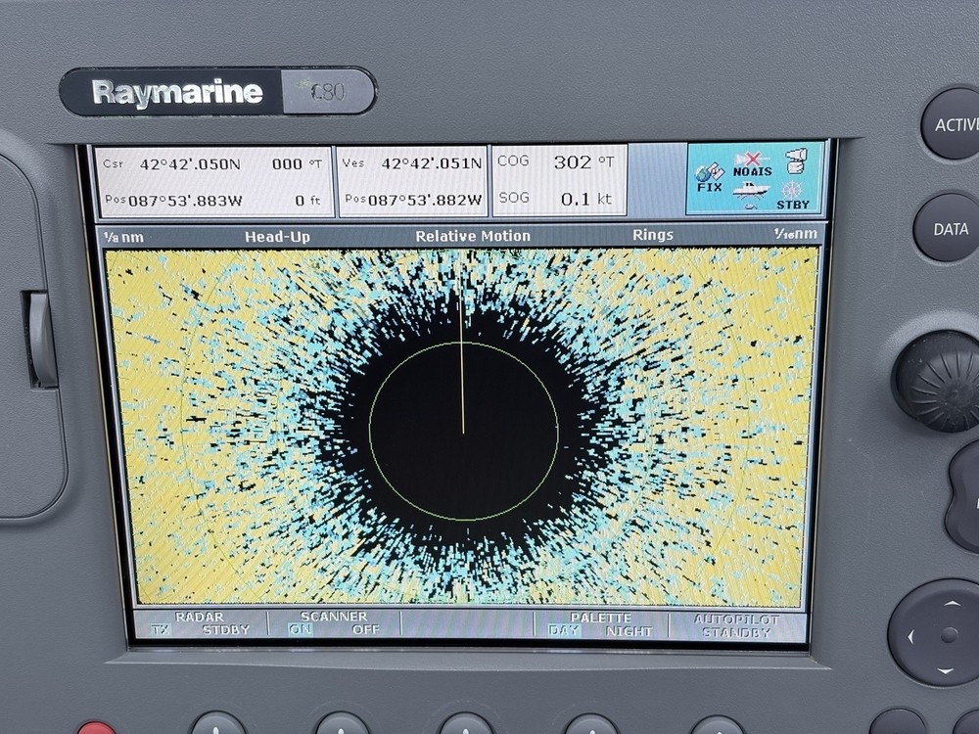Click the cursor longitude 087°53'.883W

tap(185, 201)
